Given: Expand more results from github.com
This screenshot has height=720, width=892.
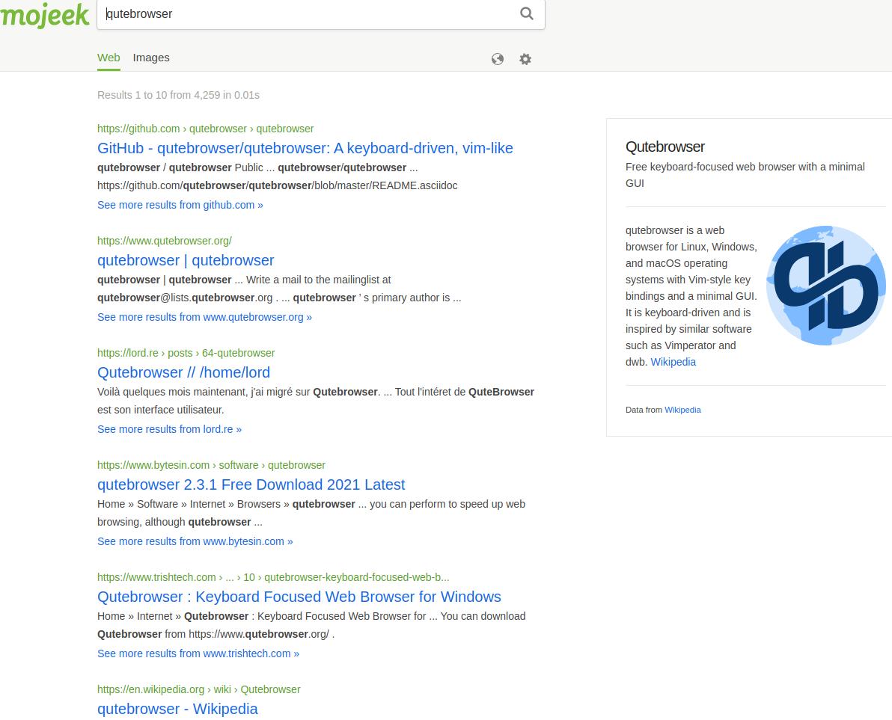Looking at the screenshot, I should [x=180, y=205].
